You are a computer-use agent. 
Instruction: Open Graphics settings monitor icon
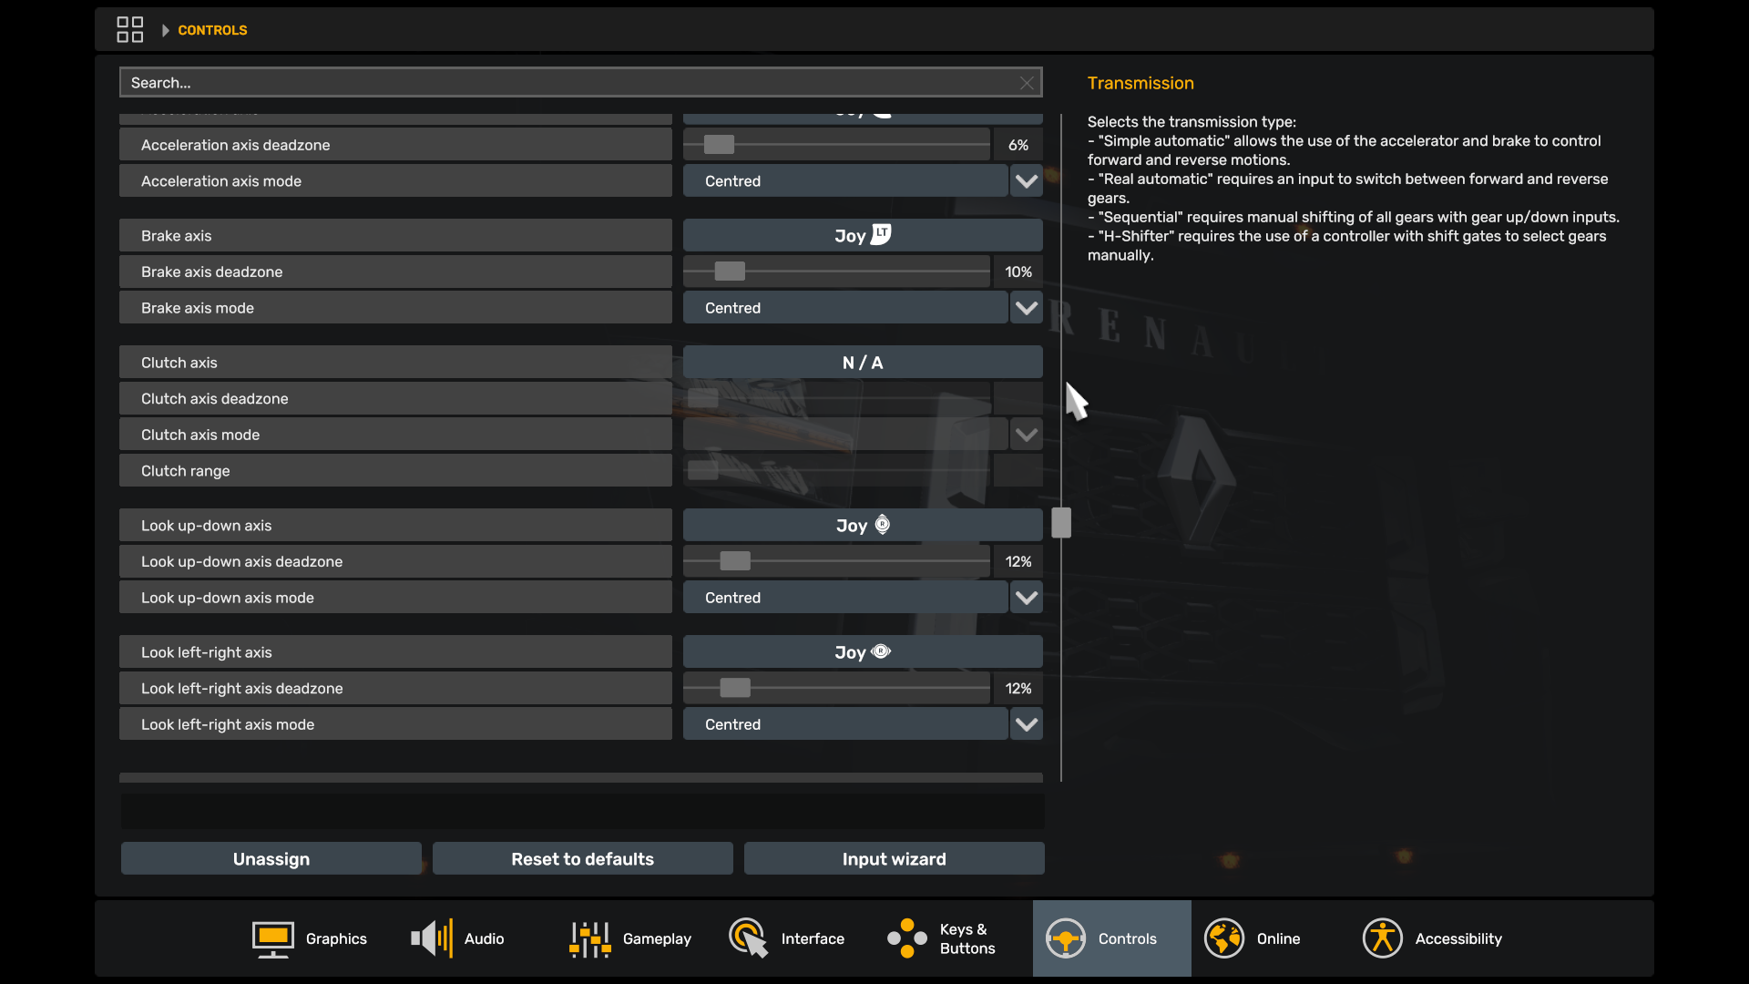pyautogui.click(x=272, y=938)
